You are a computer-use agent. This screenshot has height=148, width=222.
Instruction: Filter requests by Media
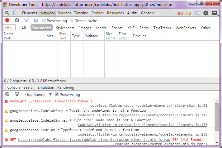point(102,28)
